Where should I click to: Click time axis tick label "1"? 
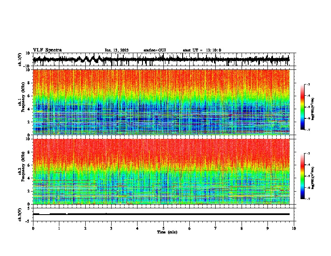59,228
